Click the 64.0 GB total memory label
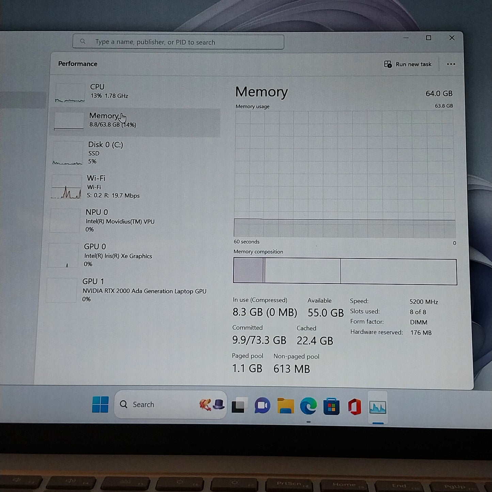Viewport: 492px width, 492px height. [x=439, y=93]
